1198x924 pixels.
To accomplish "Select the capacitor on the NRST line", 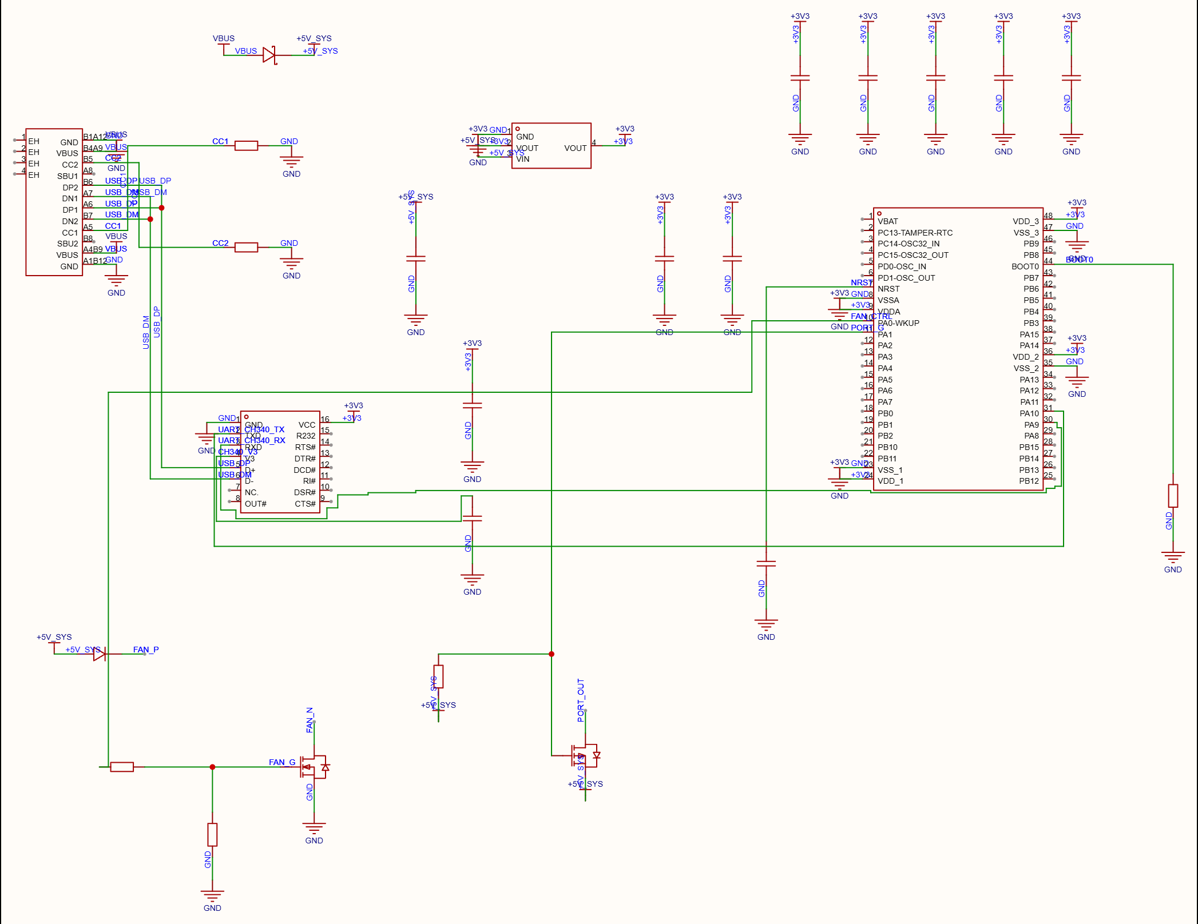I will point(766,564).
